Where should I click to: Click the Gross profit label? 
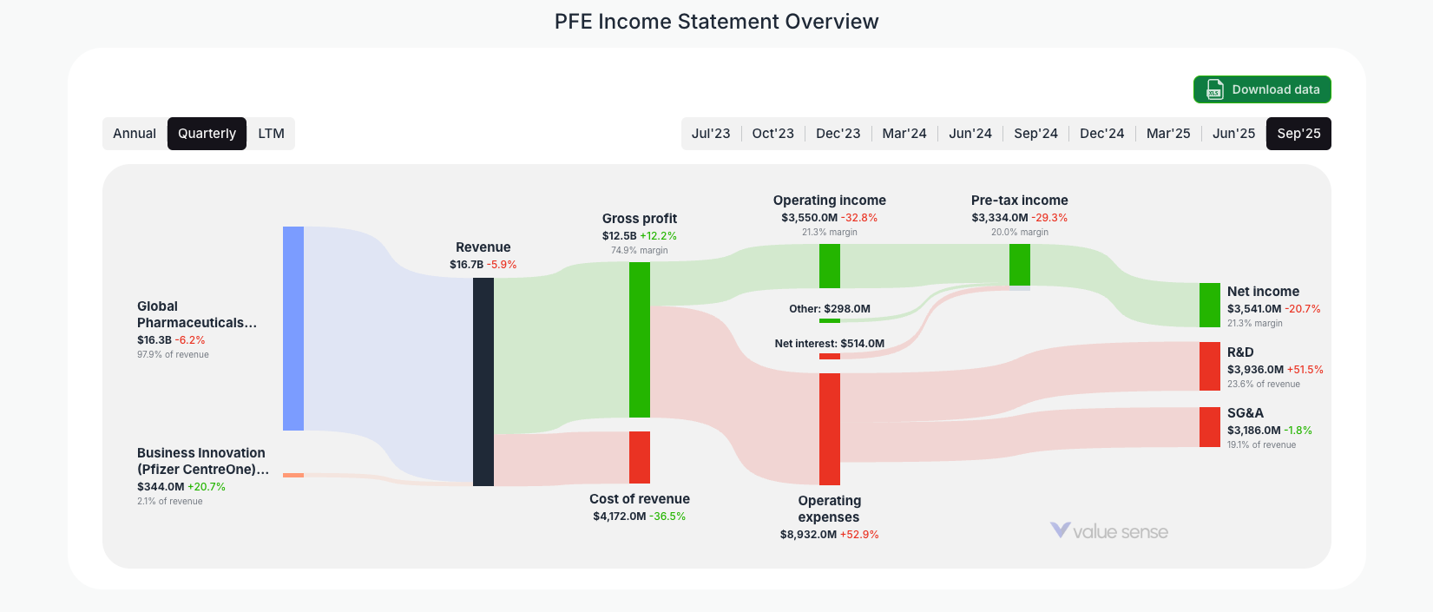[640, 218]
